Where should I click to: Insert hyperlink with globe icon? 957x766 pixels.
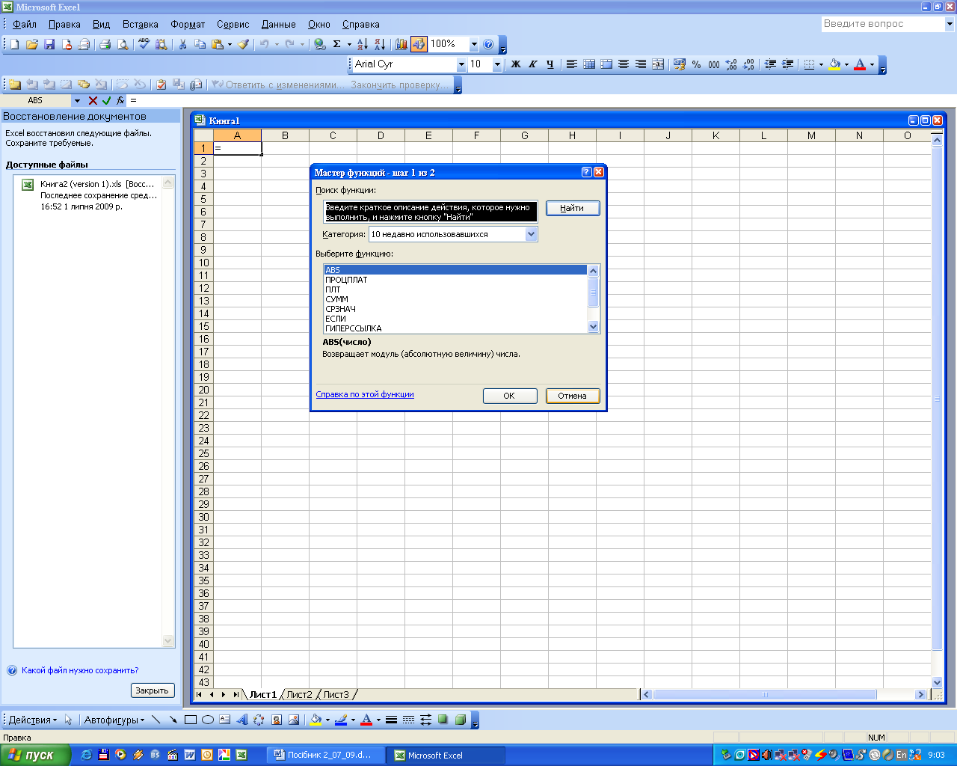coord(319,44)
